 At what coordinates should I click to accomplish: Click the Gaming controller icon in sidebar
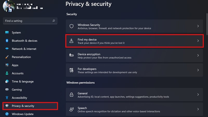[x=7, y=89]
